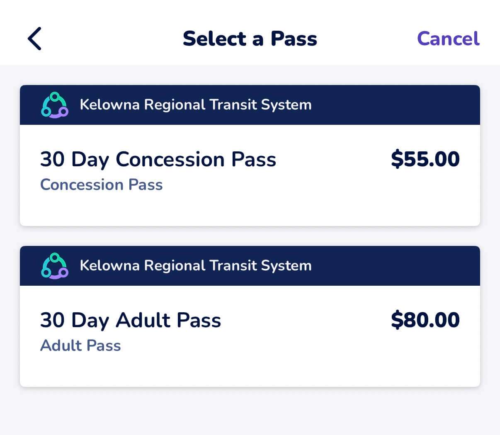Tap Cancel to exit pass selection
The width and height of the screenshot is (500, 435).
tap(448, 39)
